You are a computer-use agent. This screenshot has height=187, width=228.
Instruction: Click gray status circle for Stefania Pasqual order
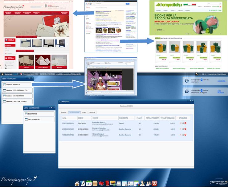[183, 135]
